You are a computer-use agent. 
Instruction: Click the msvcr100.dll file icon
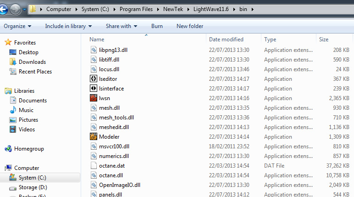pos(94,146)
